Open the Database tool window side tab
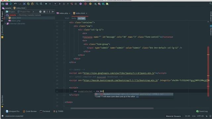 pyautogui.click(x=211, y=30)
